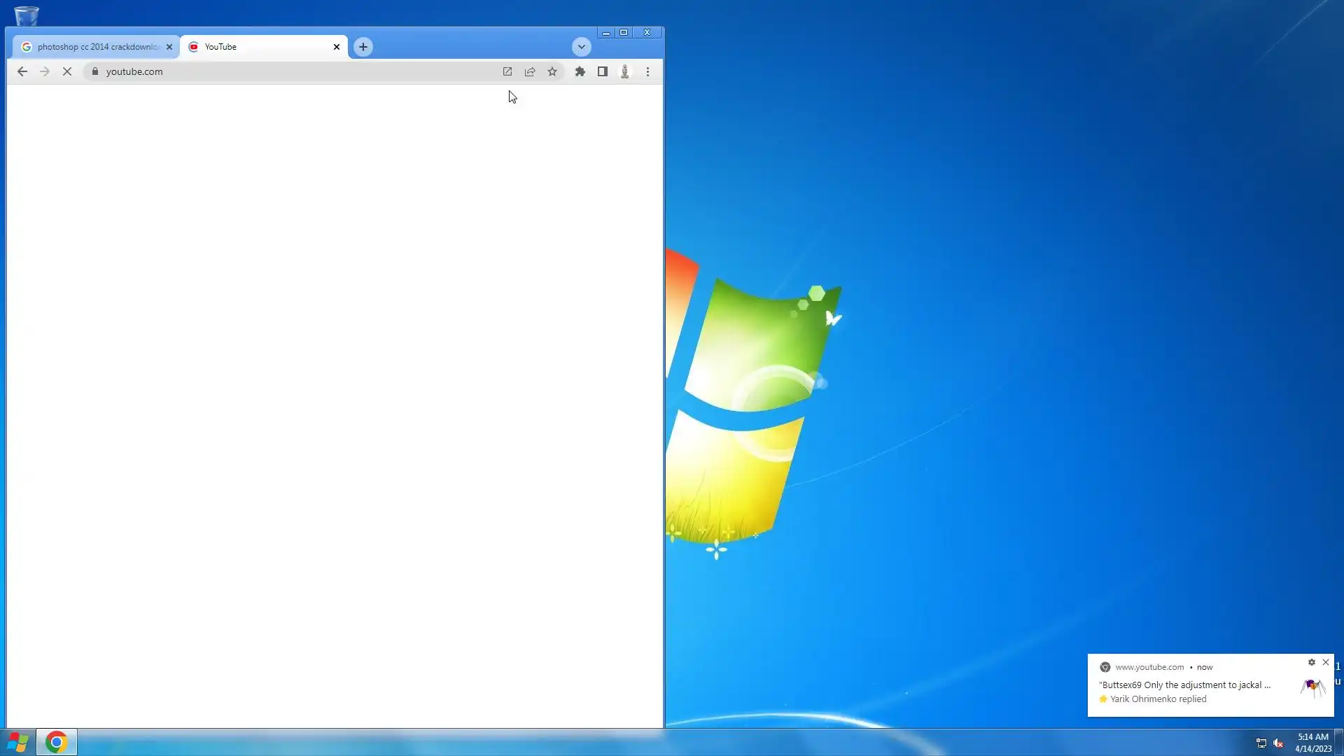Image resolution: width=1344 pixels, height=756 pixels.
Task: Close the YouTube tab
Action: click(x=337, y=47)
